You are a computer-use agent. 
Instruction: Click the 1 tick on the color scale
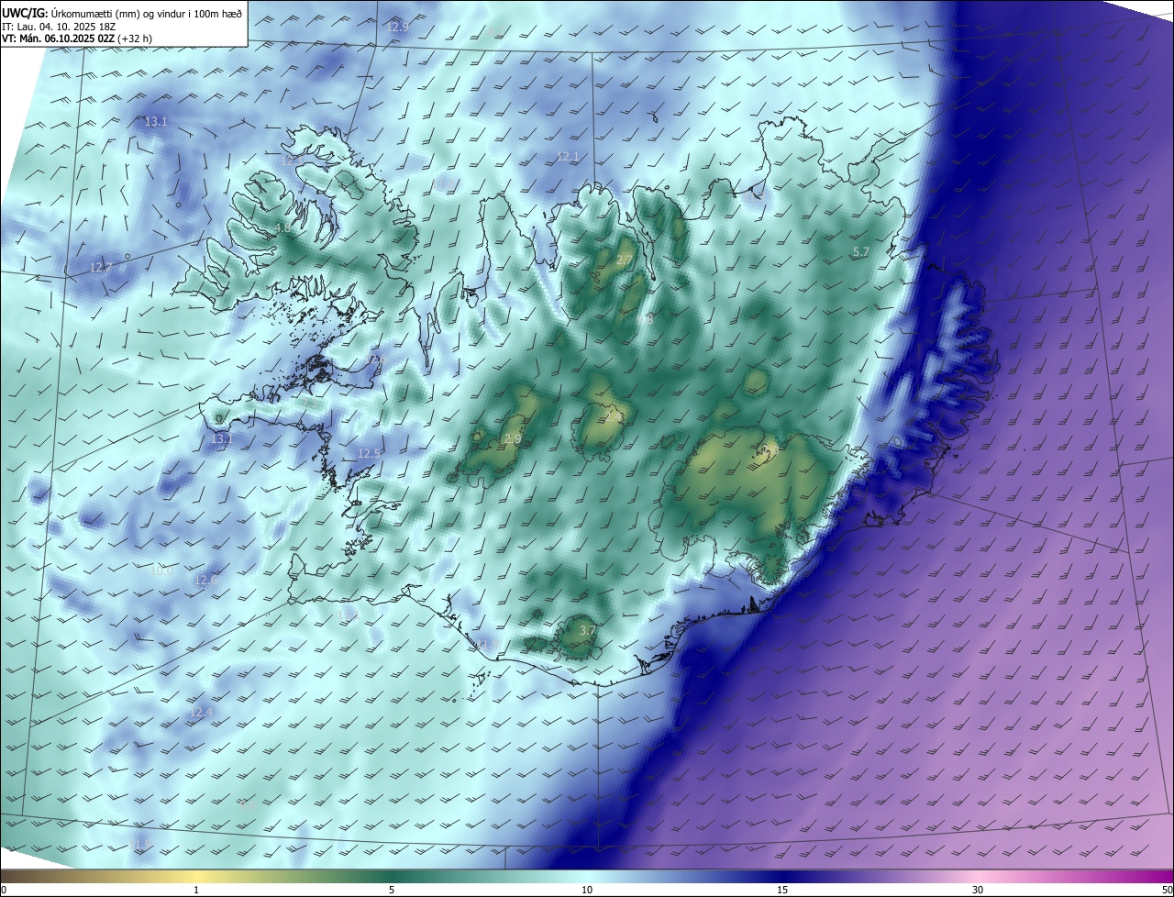(x=196, y=891)
